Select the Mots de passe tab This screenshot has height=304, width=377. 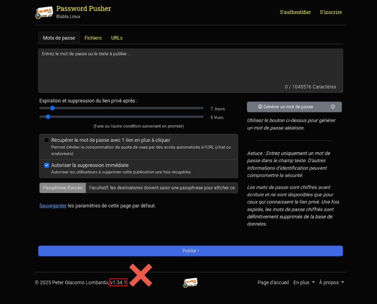pyautogui.click(x=59, y=38)
